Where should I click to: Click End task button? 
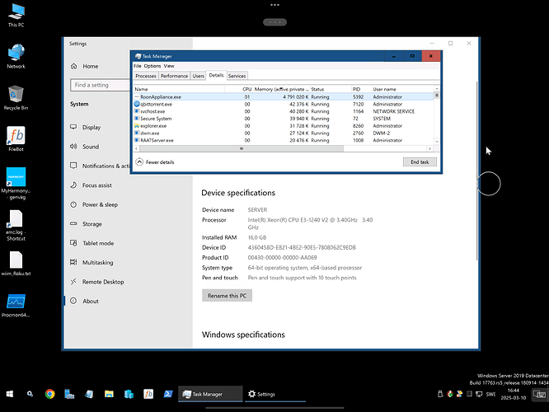[x=420, y=162]
